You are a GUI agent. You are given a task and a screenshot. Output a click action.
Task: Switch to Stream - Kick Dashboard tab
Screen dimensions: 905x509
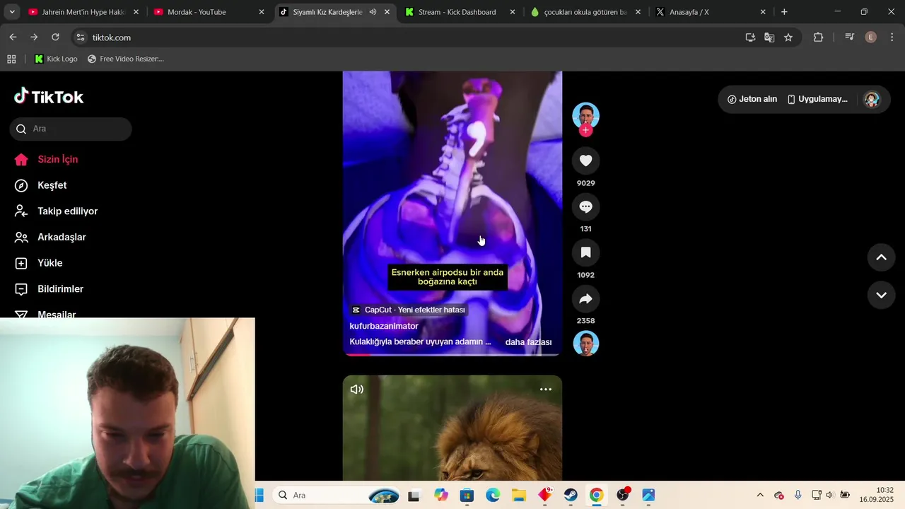457,12
